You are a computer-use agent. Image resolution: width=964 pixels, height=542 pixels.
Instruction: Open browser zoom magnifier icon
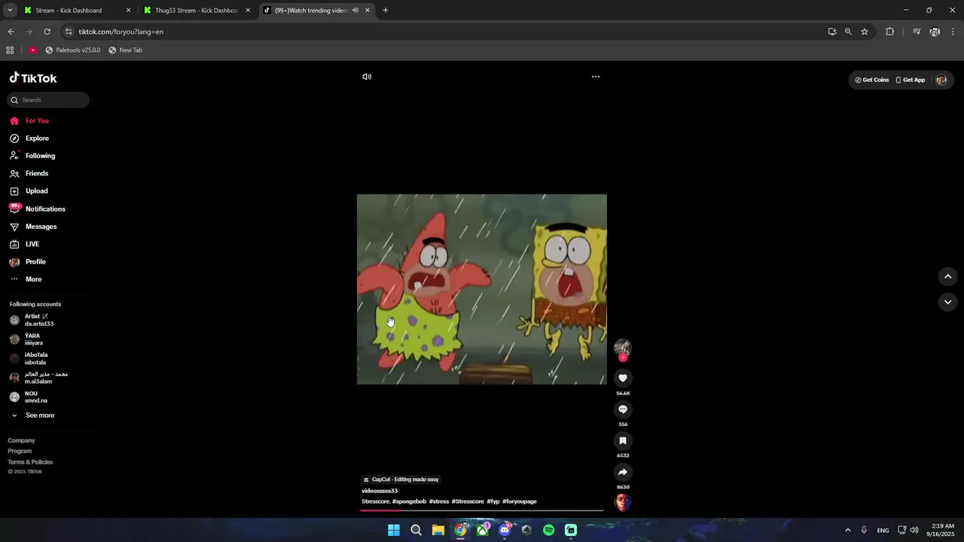[x=848, y=32]
